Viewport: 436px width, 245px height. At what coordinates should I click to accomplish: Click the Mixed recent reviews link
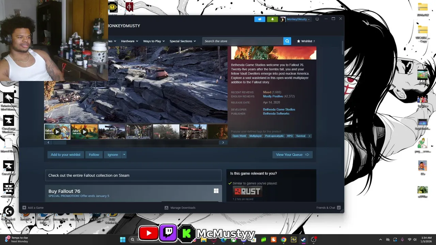[267, 92]
